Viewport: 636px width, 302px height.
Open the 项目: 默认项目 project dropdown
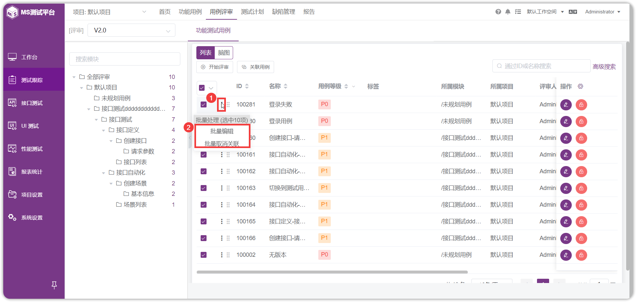point(109,12)
